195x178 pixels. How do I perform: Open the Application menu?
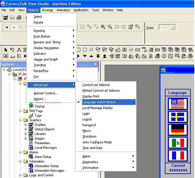point(81,10)
